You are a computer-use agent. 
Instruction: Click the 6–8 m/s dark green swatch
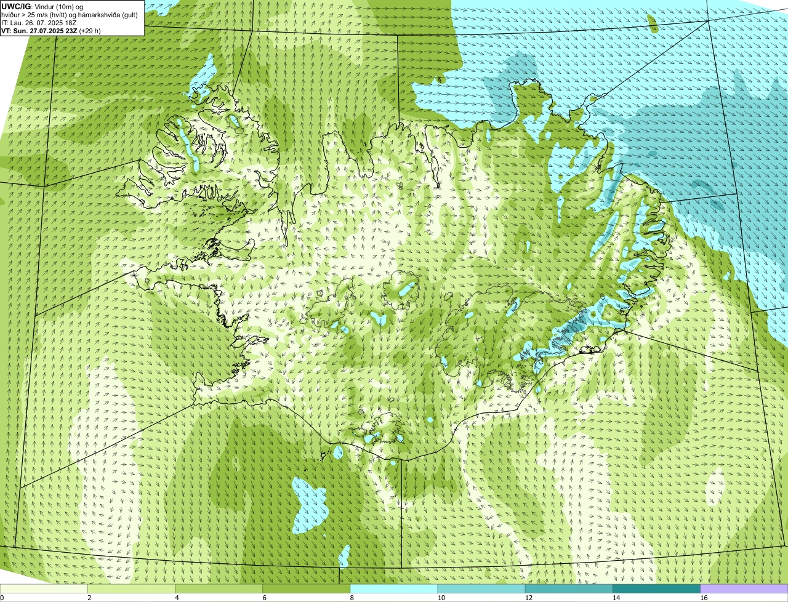pyautogui.click(x=307, y=588)
